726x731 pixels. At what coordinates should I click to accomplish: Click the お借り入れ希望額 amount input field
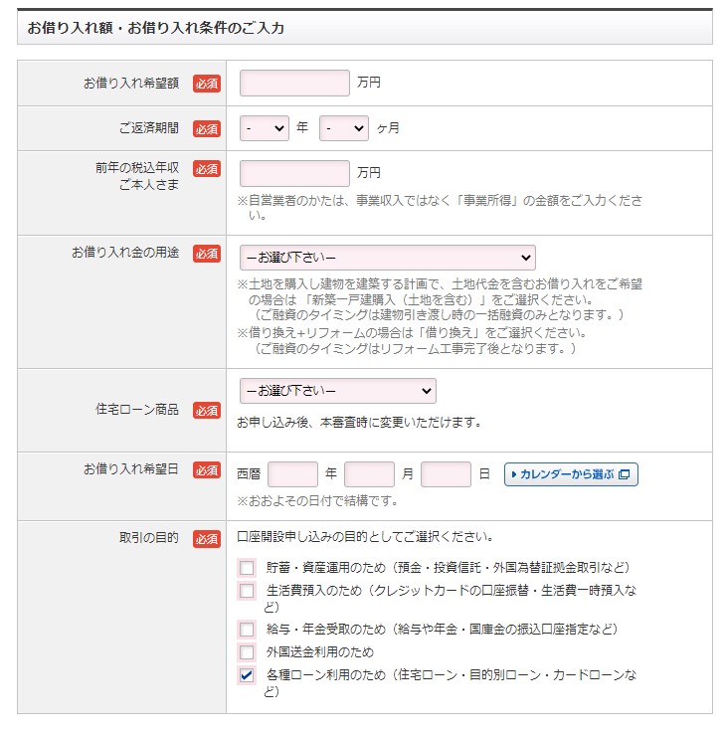pyautogui.click(x=294, y=84)
